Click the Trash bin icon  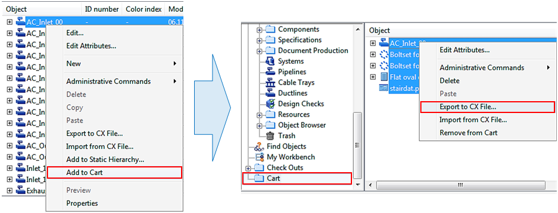coord(270,135)
